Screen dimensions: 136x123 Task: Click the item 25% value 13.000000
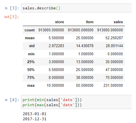(85, 62)
